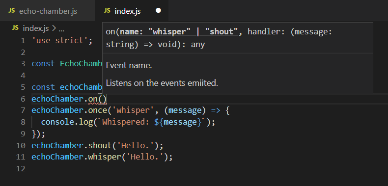This screenshot has height=186, width=388.
Task: Click the JS icon on index.js tab
Action: 107,11
